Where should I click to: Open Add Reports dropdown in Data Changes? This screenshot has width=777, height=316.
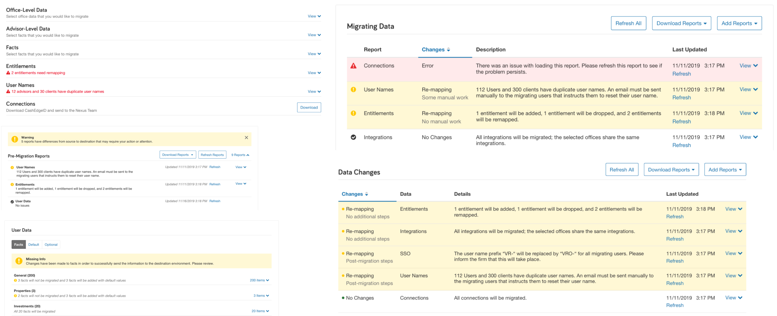click(725, 170)
